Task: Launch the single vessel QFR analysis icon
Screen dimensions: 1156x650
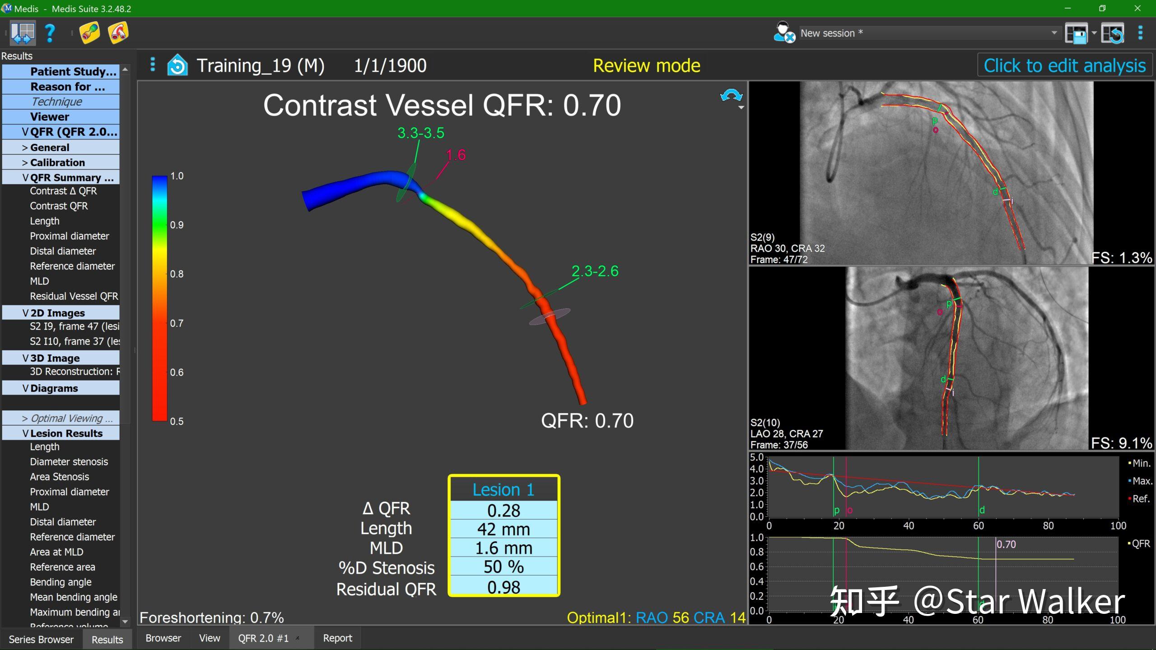Action: (89, 33)
